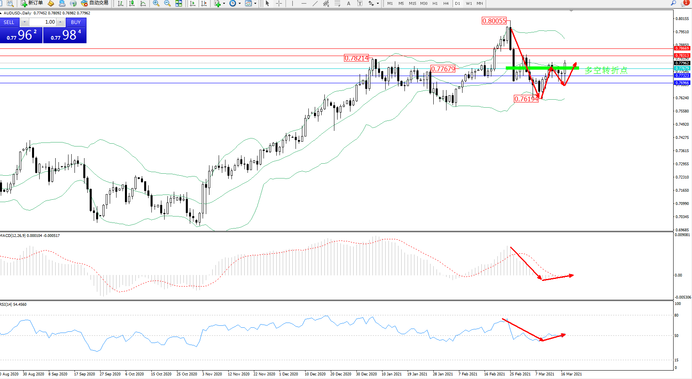Click the BUY button
The height and width of the screenshot is (379, 692).
(x=76, y=22)
